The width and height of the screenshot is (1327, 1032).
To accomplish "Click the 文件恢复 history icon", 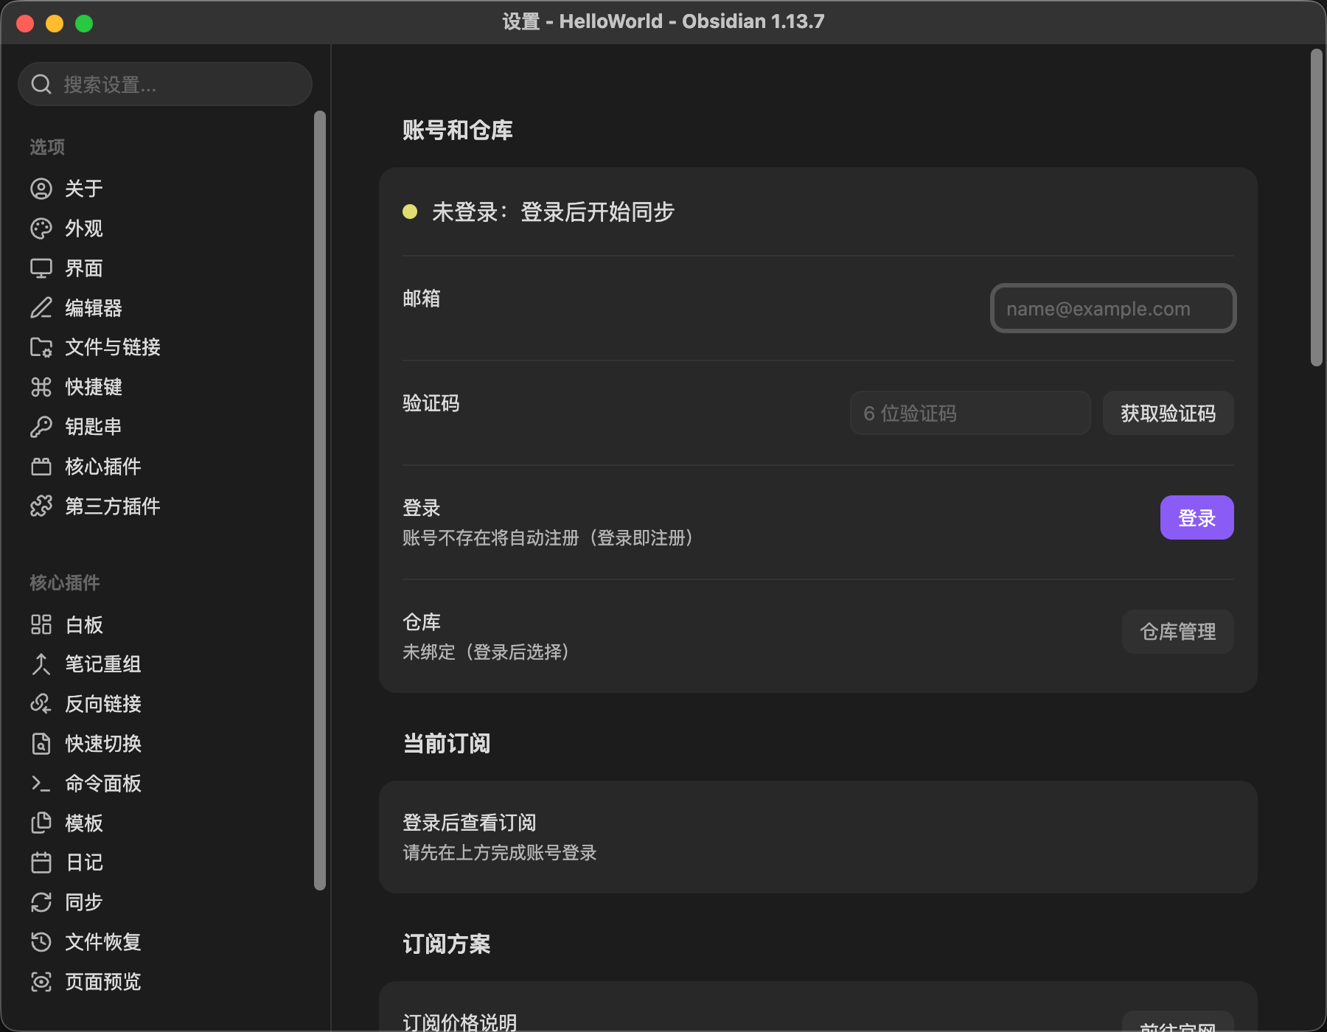I will point(41,942).
